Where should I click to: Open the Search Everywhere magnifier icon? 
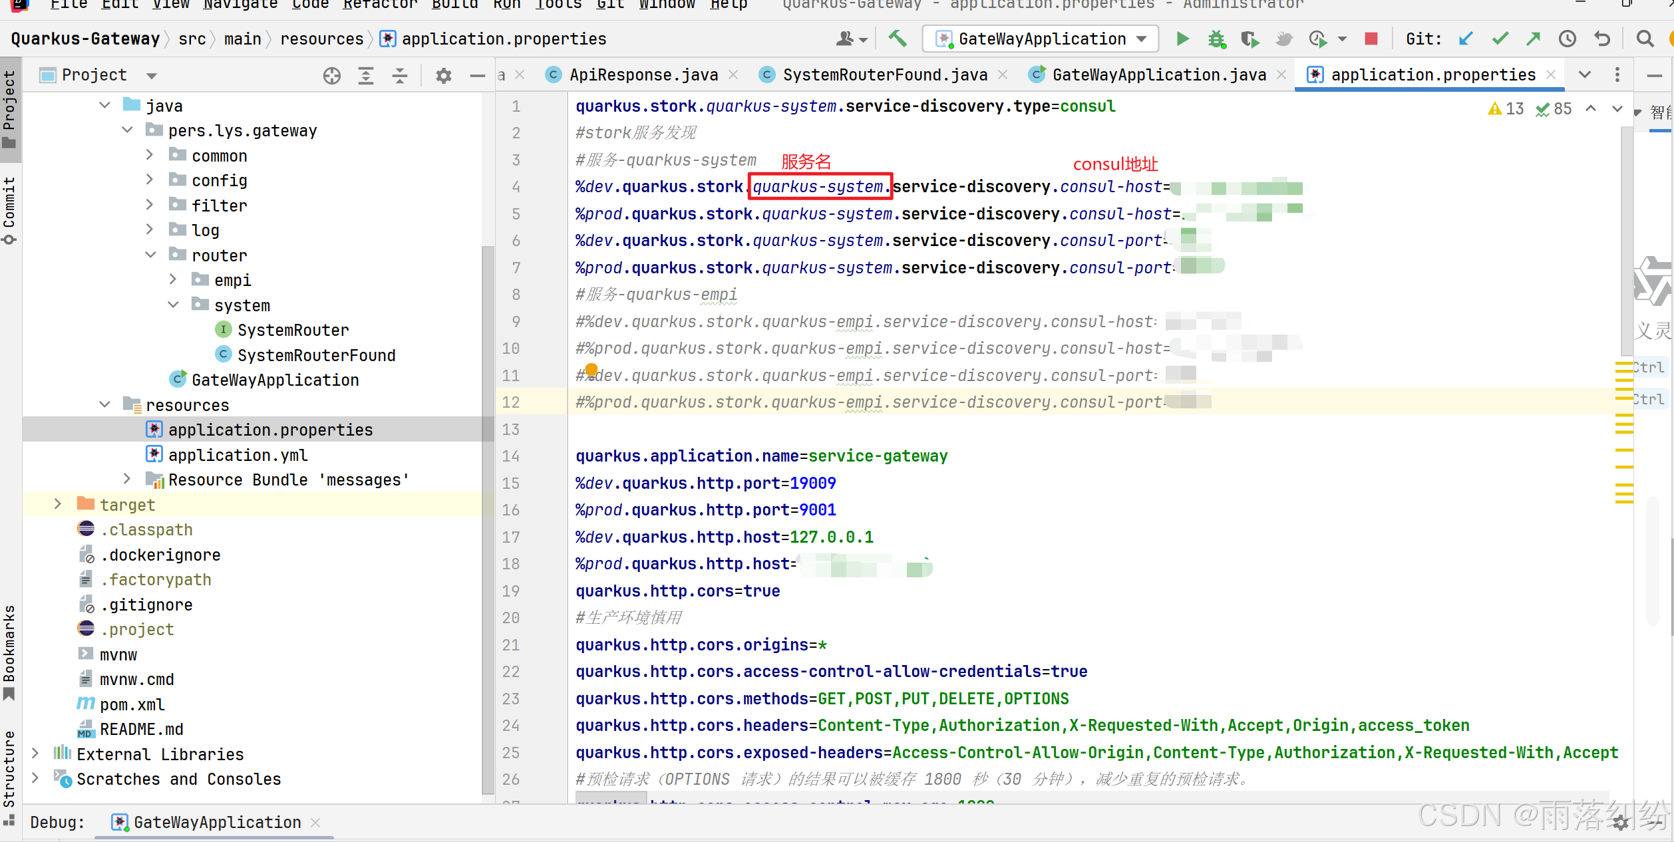(x=1645, y=39)
